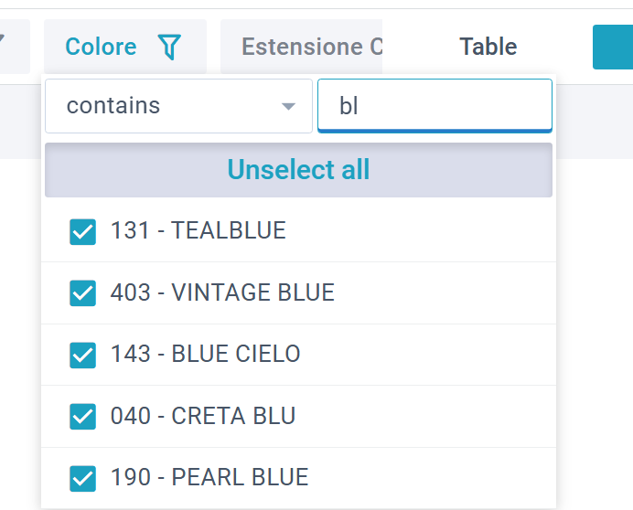Click the filter funnel icon beside Colore
Screen dimensions: 633x510
coord(169,47)
